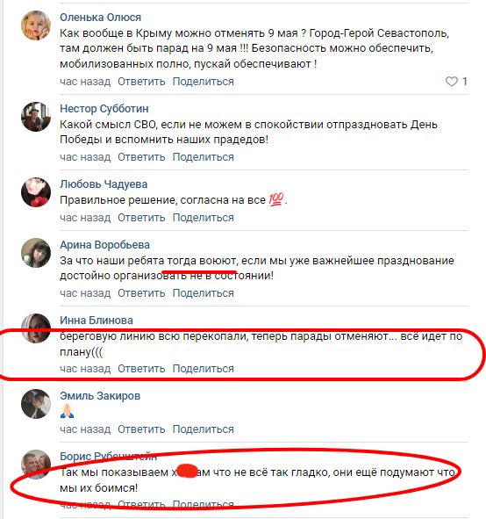Open the Оленька Олюся profile name link
The image size is (486, 519).
pos(100,18)
